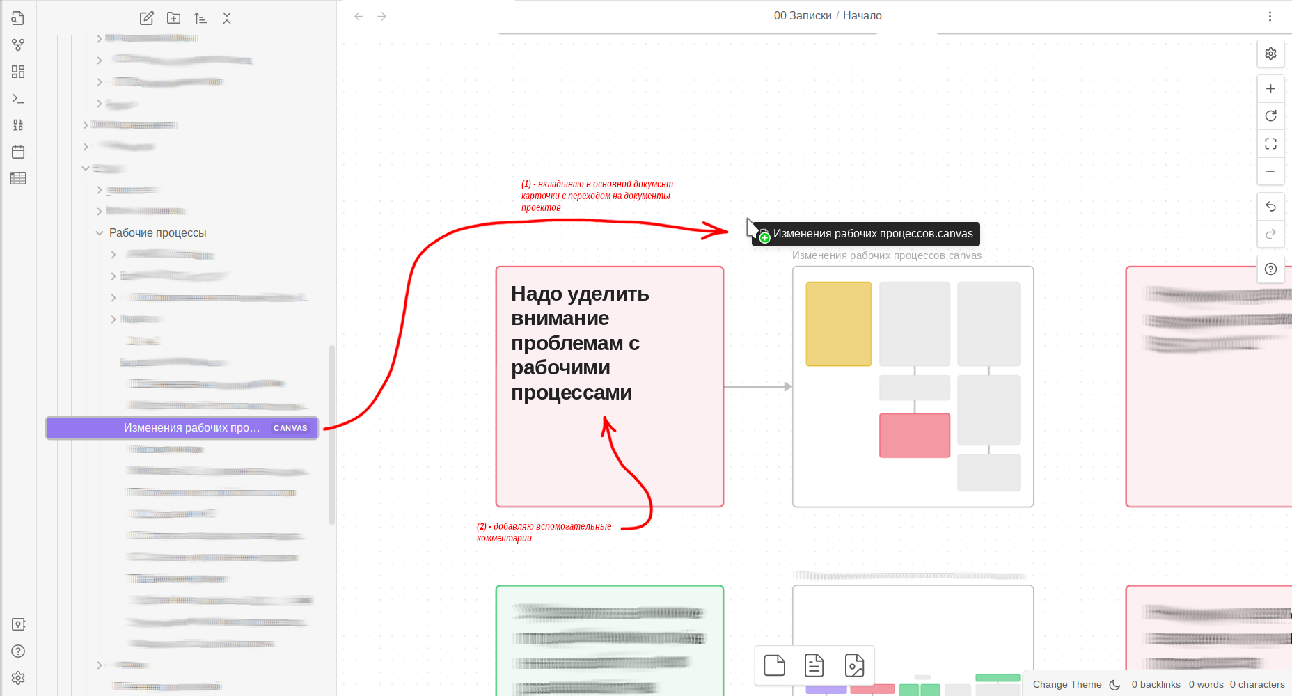The height and width of the screenshot is (696, 1292).
Task: Zoom in on the canvas
Action: [1270, 89]
